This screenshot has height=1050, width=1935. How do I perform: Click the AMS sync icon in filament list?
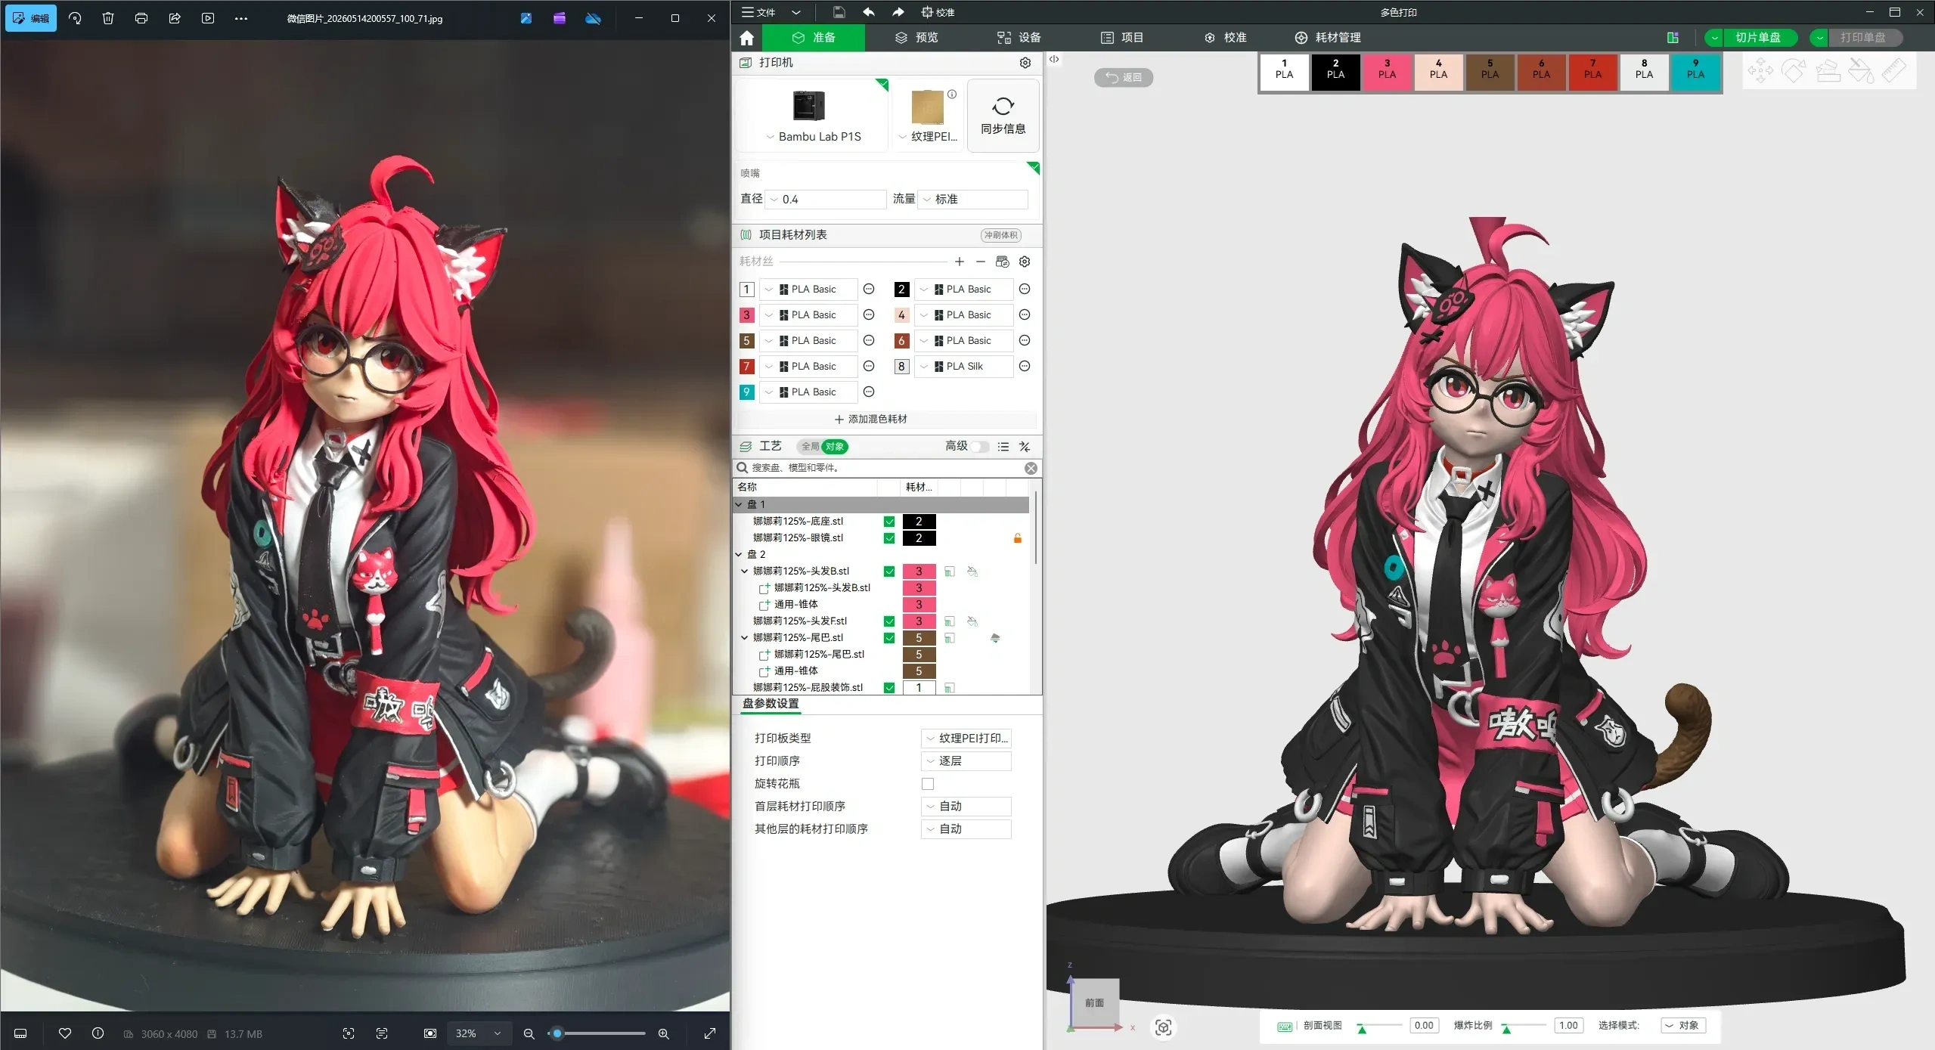click(x=1003, y=262)
